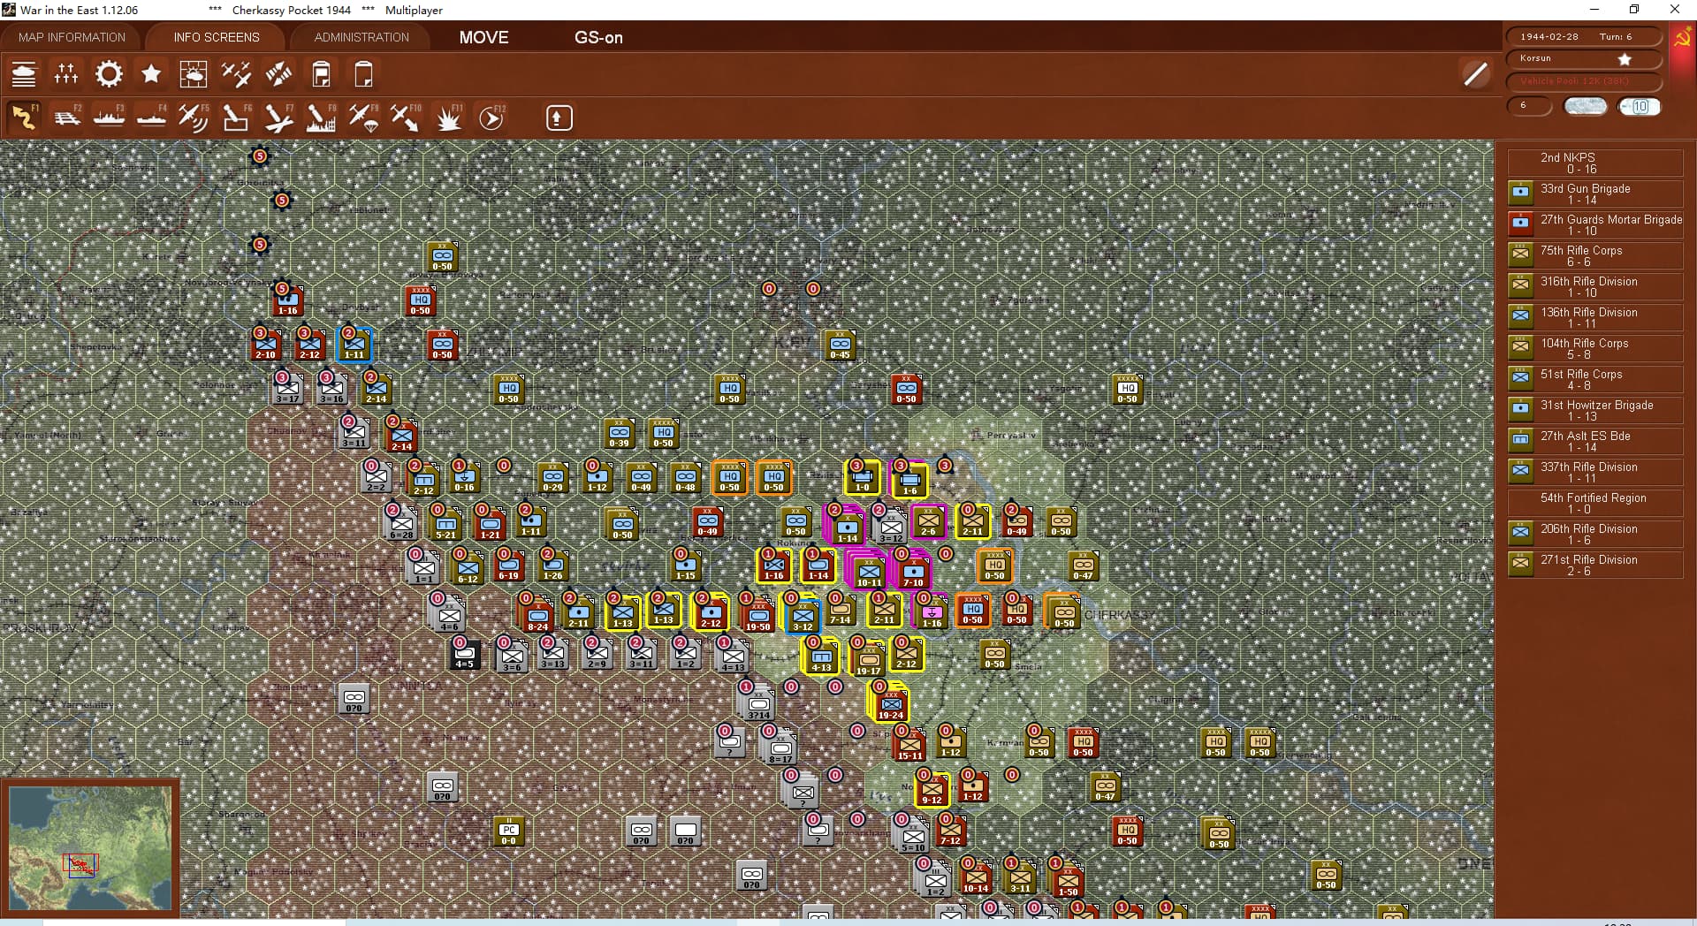Open the losses icon with grave crosses
The width and height of the screenshot is (1697, 926).
coord(66,74)
